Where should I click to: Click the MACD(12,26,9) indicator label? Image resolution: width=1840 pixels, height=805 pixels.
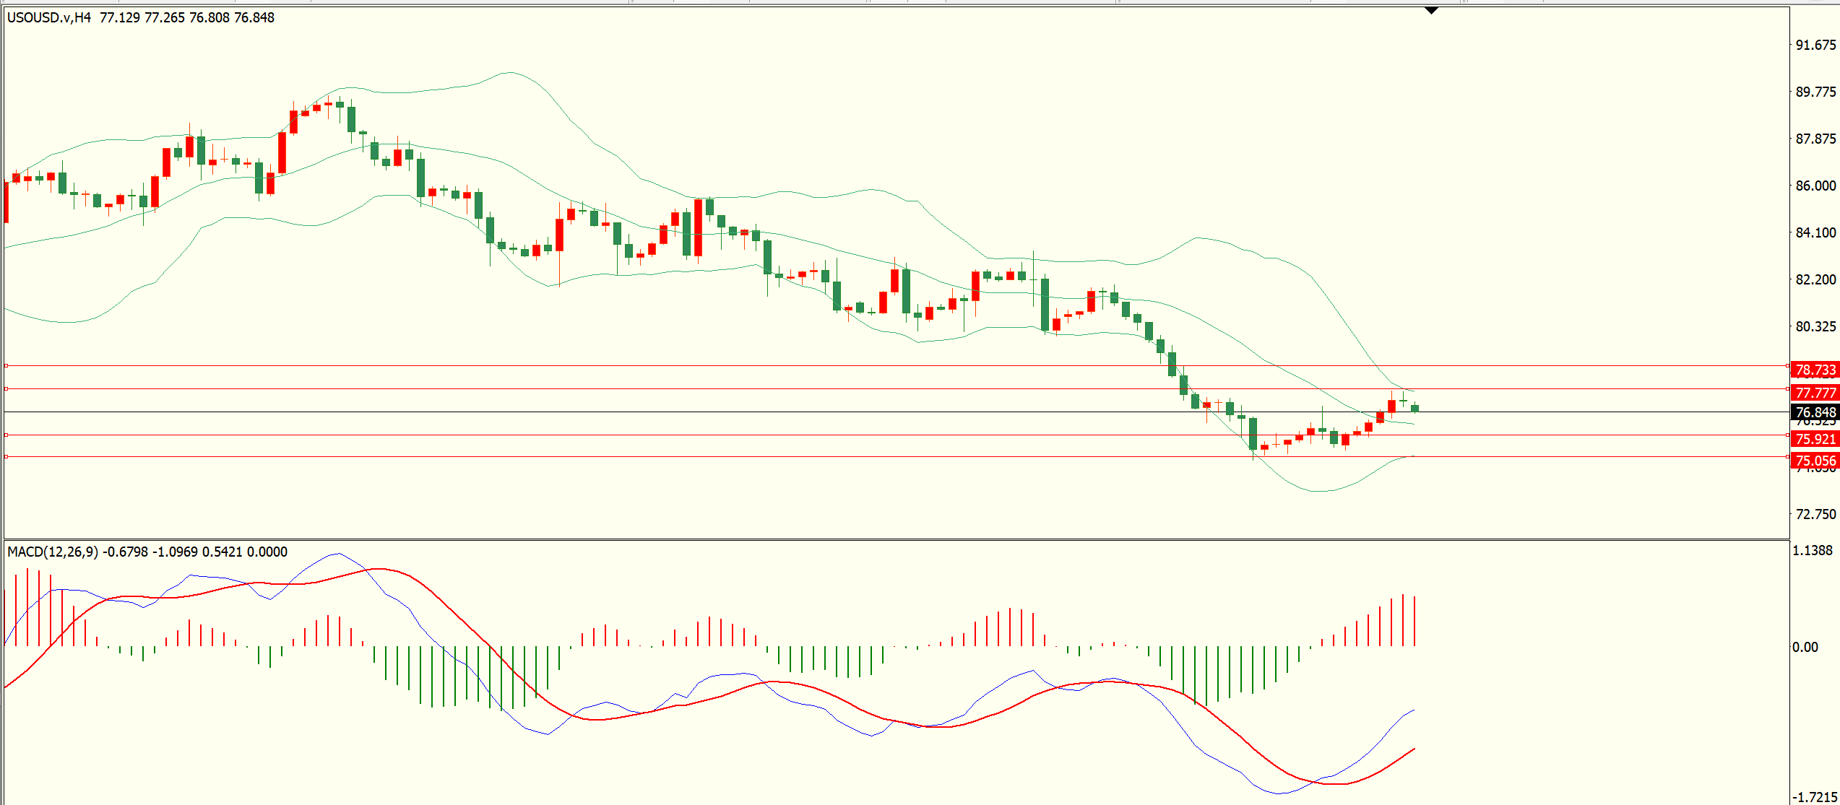click(x=53, y=552)
